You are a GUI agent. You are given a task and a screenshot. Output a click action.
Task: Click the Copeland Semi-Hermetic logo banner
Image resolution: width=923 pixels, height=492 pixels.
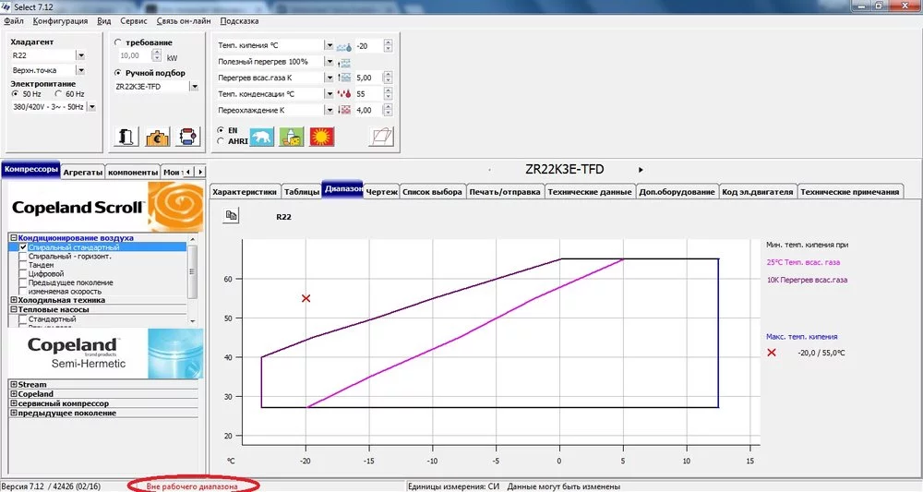[x=106, y=354]
